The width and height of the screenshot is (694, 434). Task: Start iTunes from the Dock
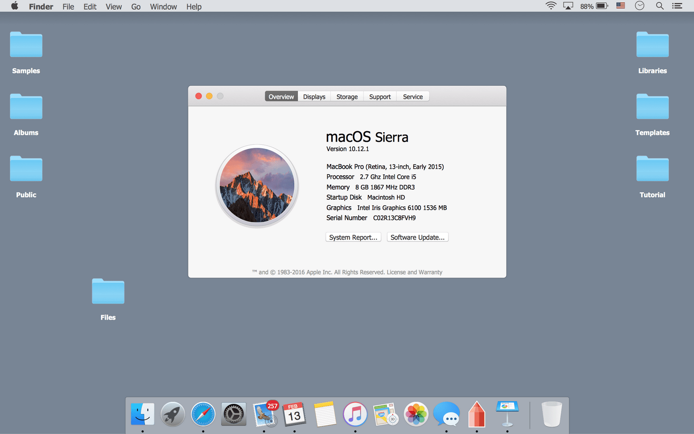tap(355, 414)
